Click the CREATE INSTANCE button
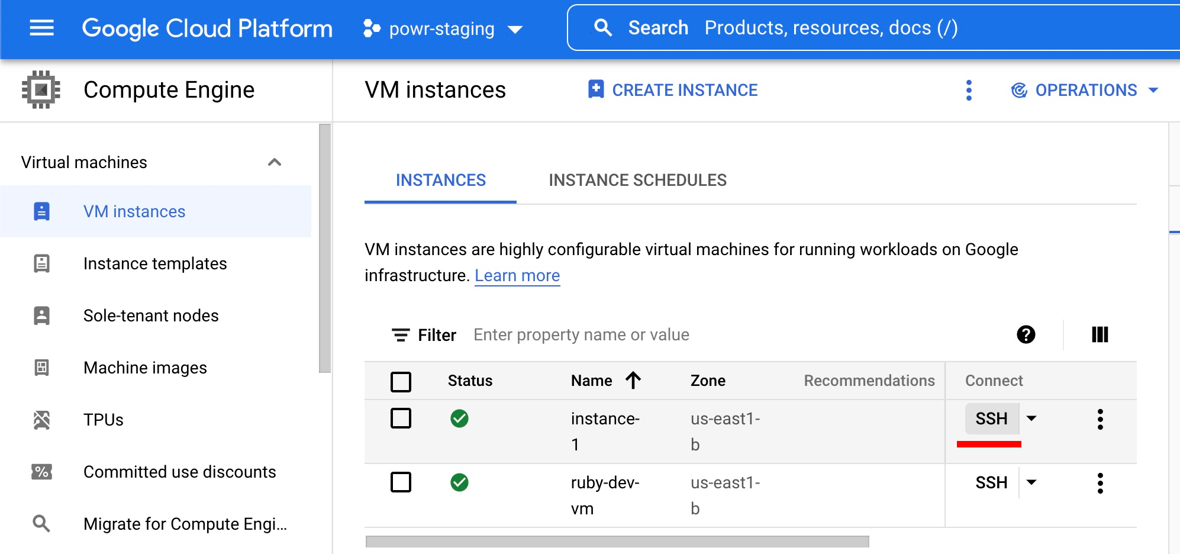Image resolution: width=1180 pixels, height=554 pixels. pos(673,90)
